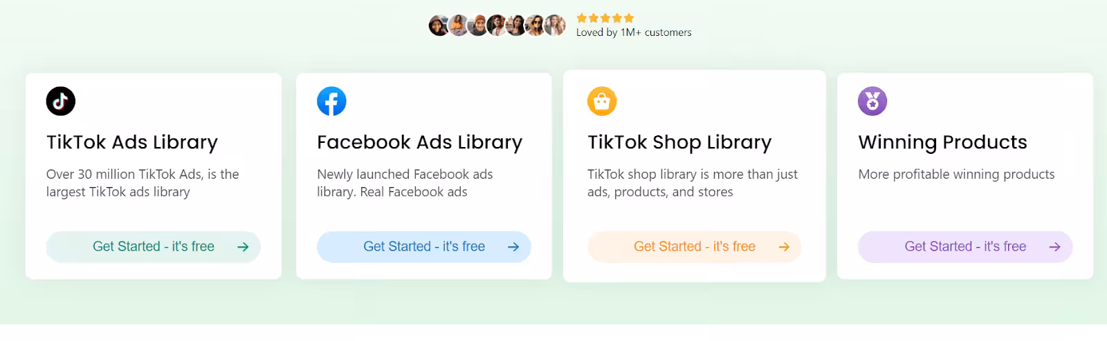Click the green arrow in TikTok Ads button
Screen dimensions: 1107x341
point(243,247)
